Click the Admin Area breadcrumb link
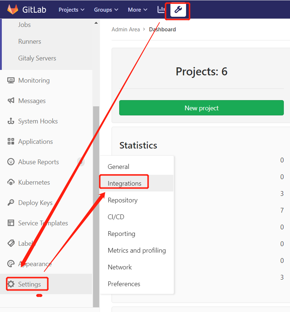The height and width of the screenshot is (312, 290). [x=125, y=29]
